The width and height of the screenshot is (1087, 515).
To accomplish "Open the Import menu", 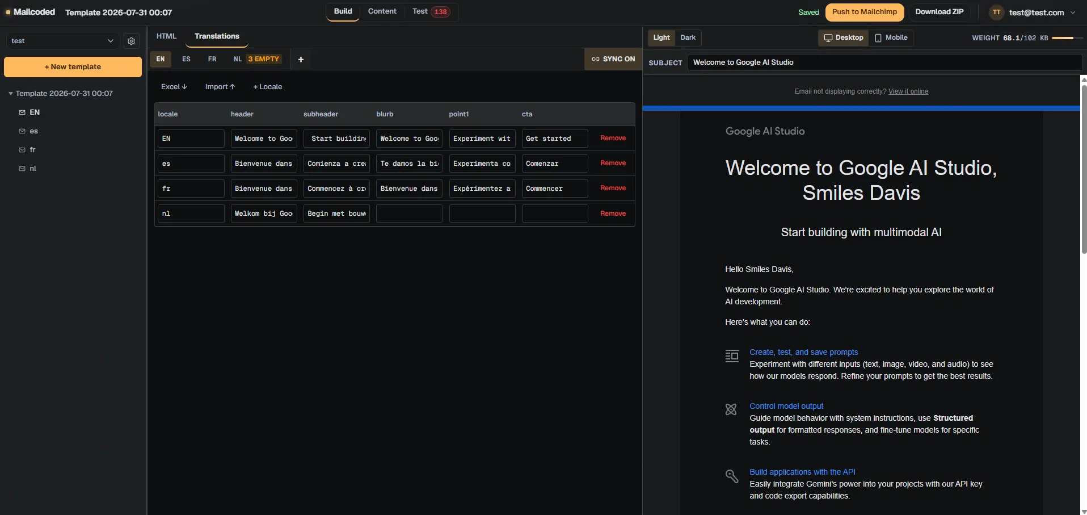I will pos(220,87).
